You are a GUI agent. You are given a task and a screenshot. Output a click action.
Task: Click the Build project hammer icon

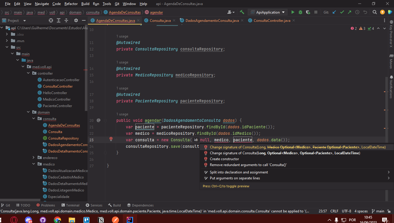pyautogui.click(x=242, y=12)
